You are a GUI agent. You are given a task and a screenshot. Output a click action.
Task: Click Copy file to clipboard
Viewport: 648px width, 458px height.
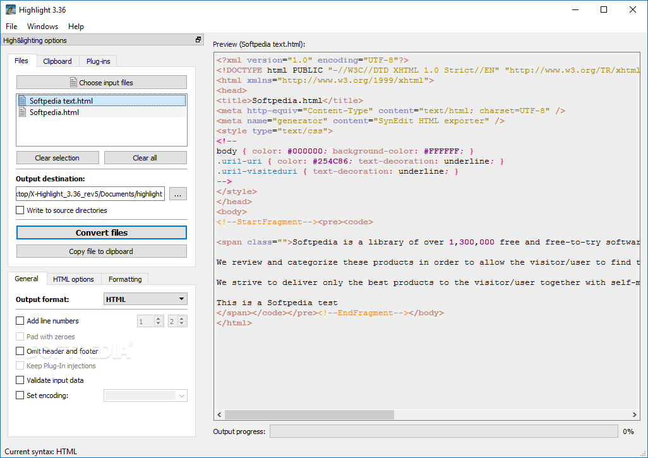102,251
